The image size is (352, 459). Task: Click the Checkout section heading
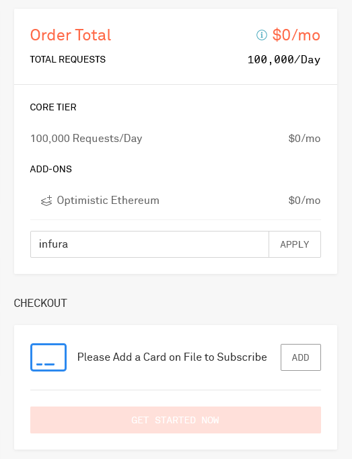tap(40, 303)
